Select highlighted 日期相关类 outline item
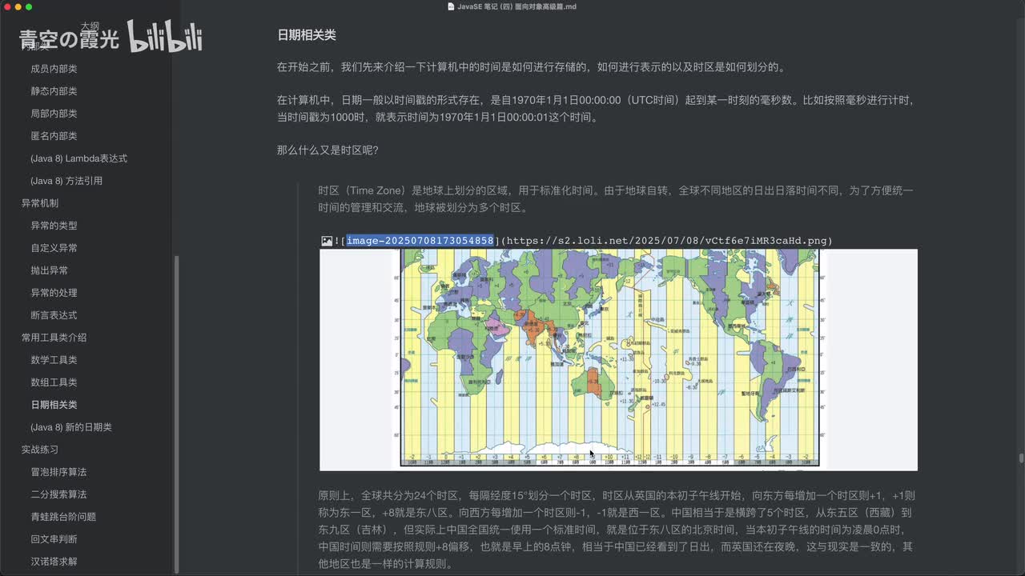This screenshot has width=1025, height=576. point(54,405)
